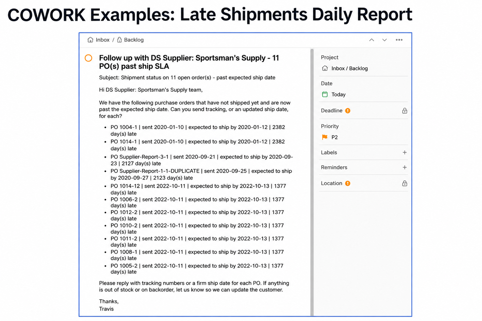Click the home icon in breadcrumb

[90, 40]
